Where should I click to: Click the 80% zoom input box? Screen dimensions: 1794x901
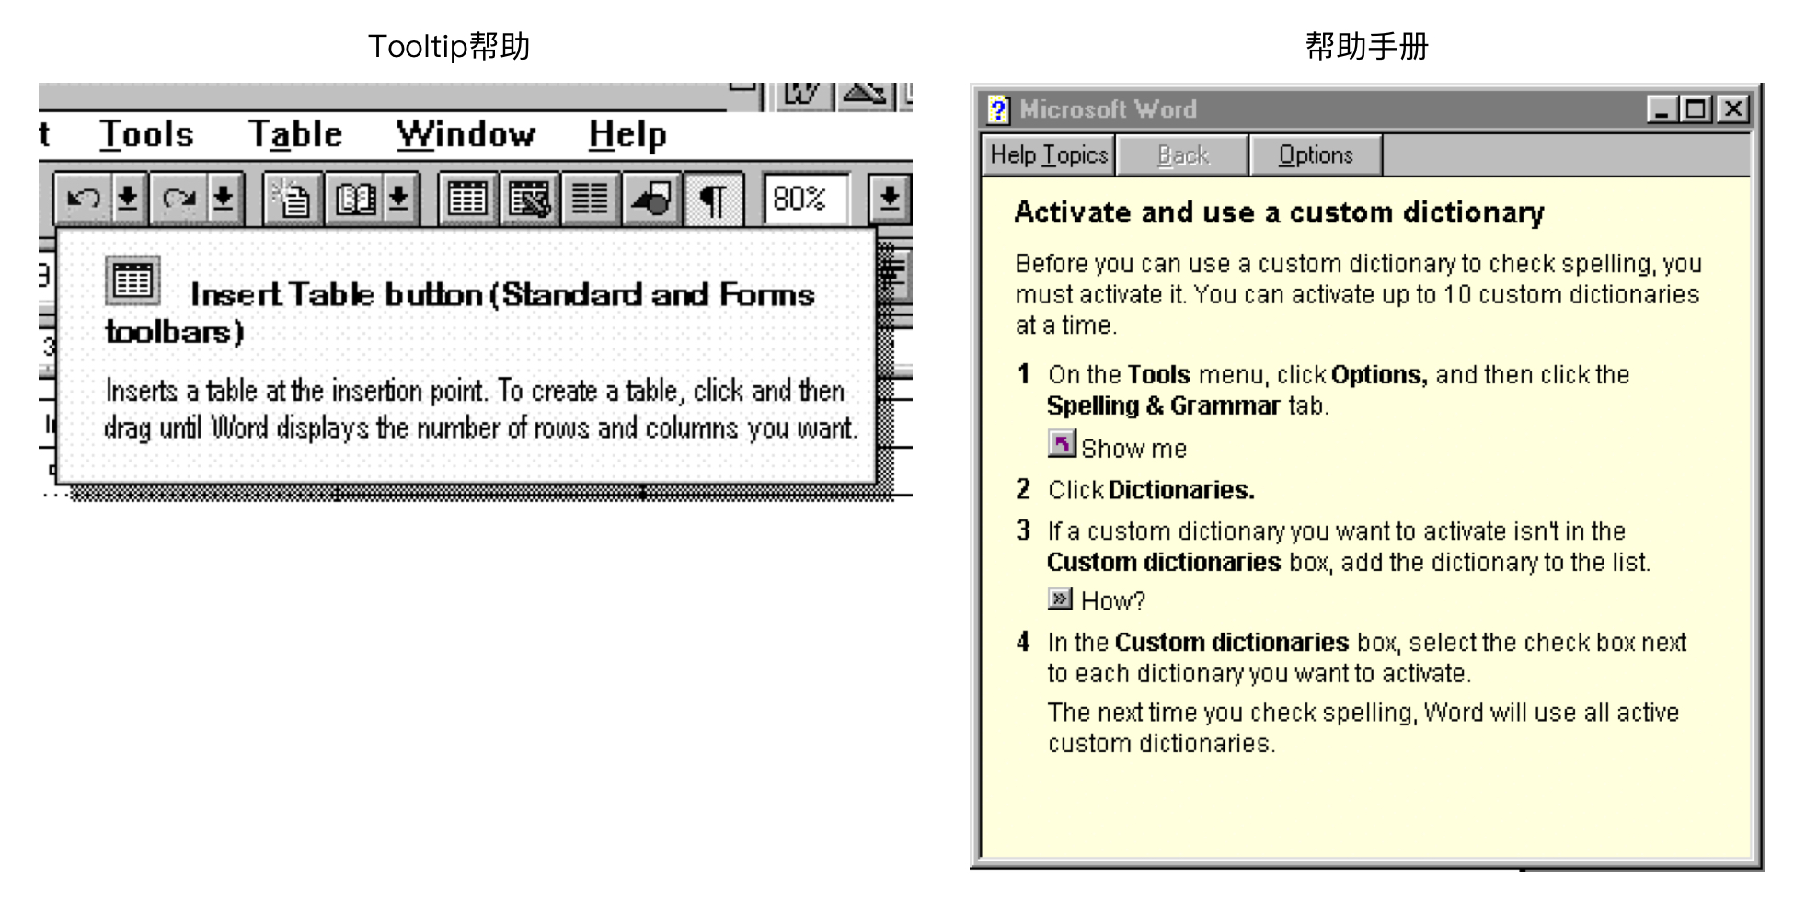pyautogui.click(x=806, y=199)
